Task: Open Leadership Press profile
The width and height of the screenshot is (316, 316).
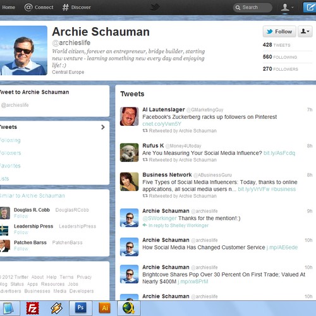Action: tap(33, 226)
